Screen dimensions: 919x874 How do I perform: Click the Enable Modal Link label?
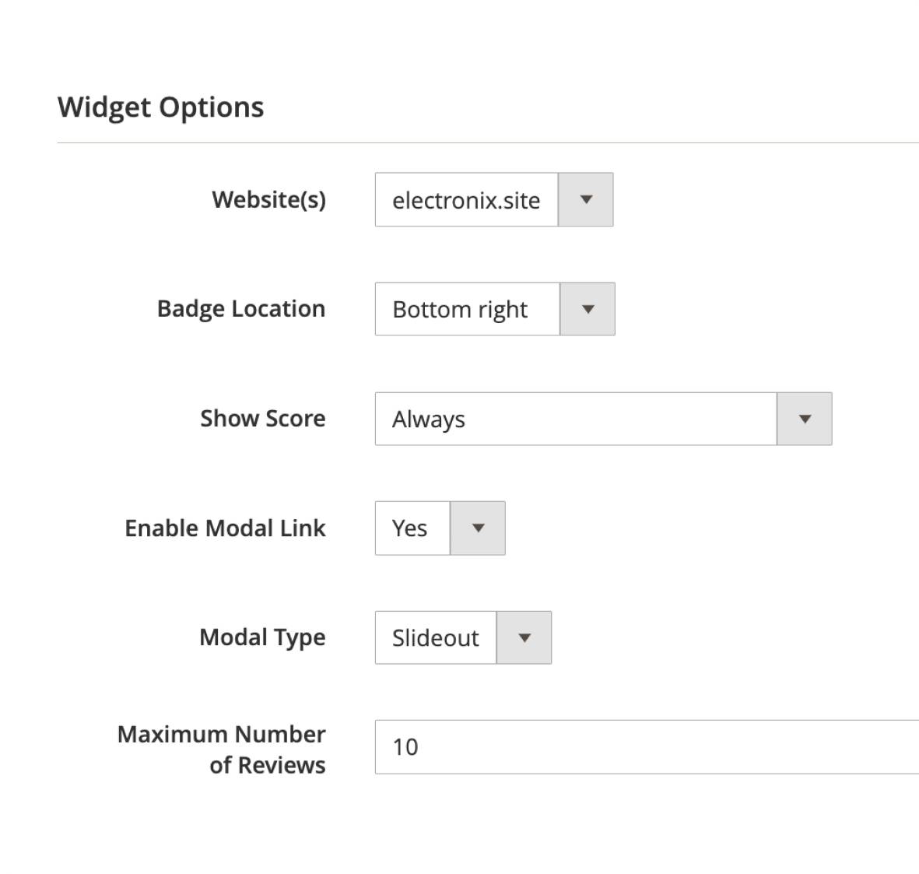[225, 528]
